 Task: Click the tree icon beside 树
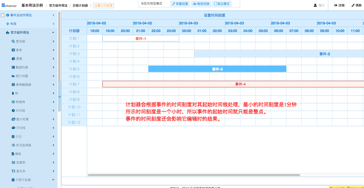[x=13, y=93]
